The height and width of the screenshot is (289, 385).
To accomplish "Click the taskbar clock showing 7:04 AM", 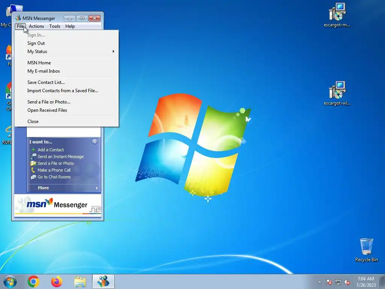I will click(x=366, y=281).
